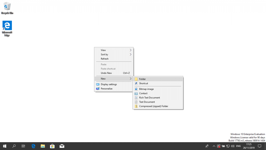Click the arrow beside Sort by
The width and height of the screenshot is (266, 150).
coord(130,54)
